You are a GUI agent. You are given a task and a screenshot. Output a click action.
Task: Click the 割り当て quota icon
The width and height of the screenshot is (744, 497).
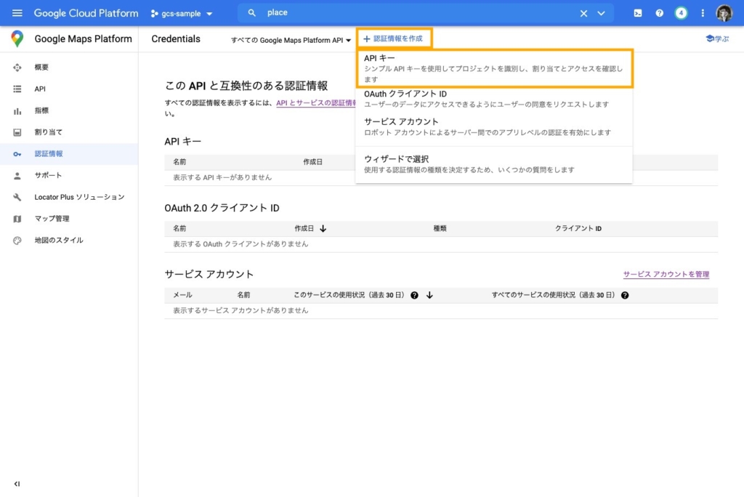17,132
